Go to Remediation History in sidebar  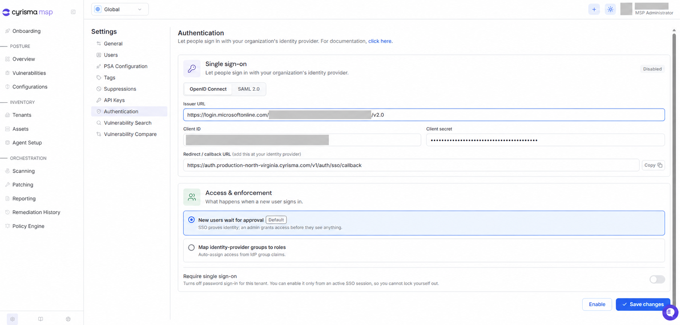(x=36, y=212)
